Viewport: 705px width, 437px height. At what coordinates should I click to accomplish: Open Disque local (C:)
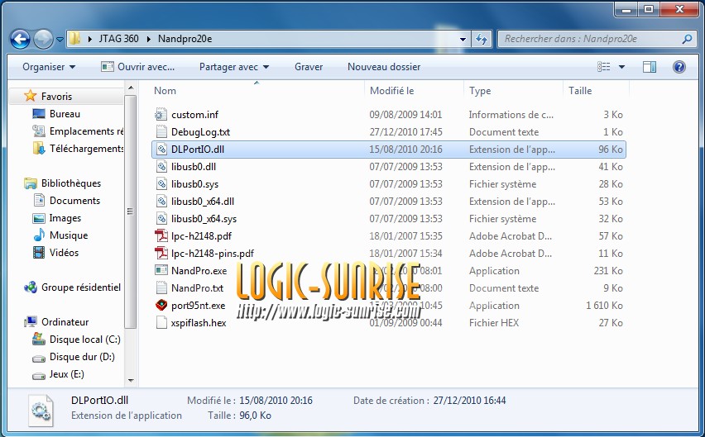tap(76, 340)
